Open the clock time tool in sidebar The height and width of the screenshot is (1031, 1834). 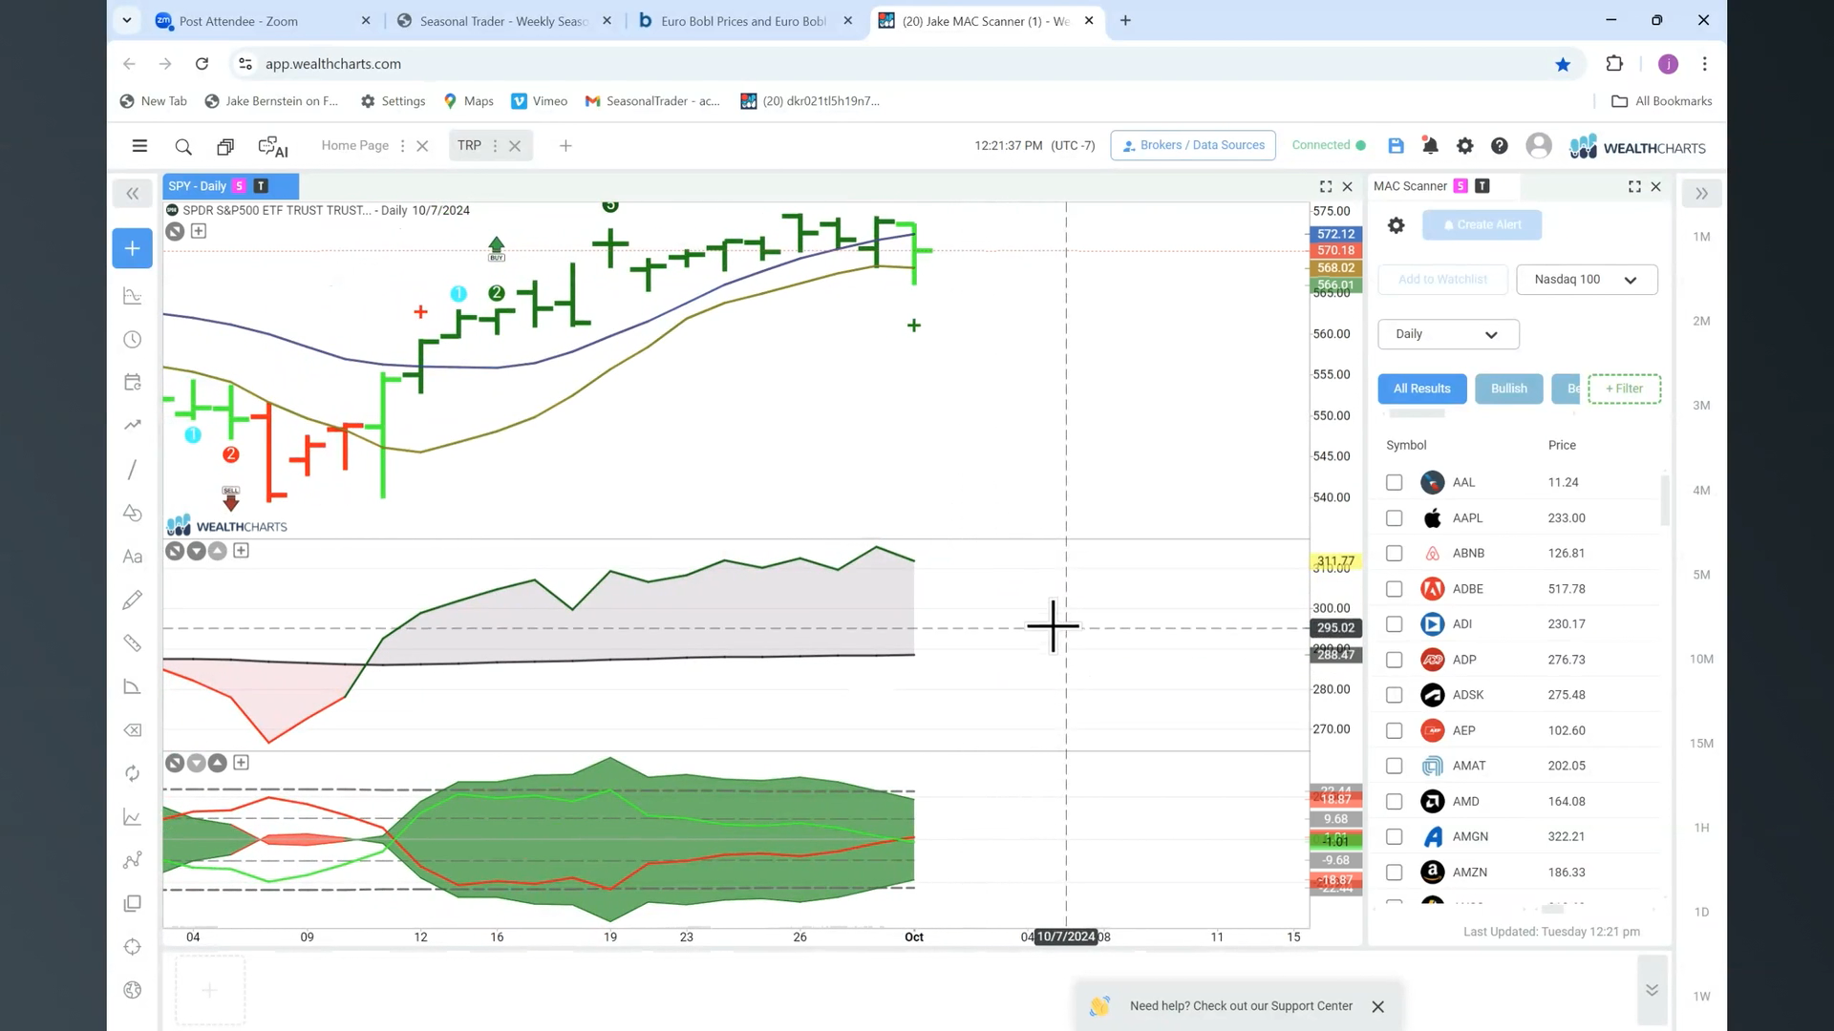pyautogui.click(x=133, y=340)
